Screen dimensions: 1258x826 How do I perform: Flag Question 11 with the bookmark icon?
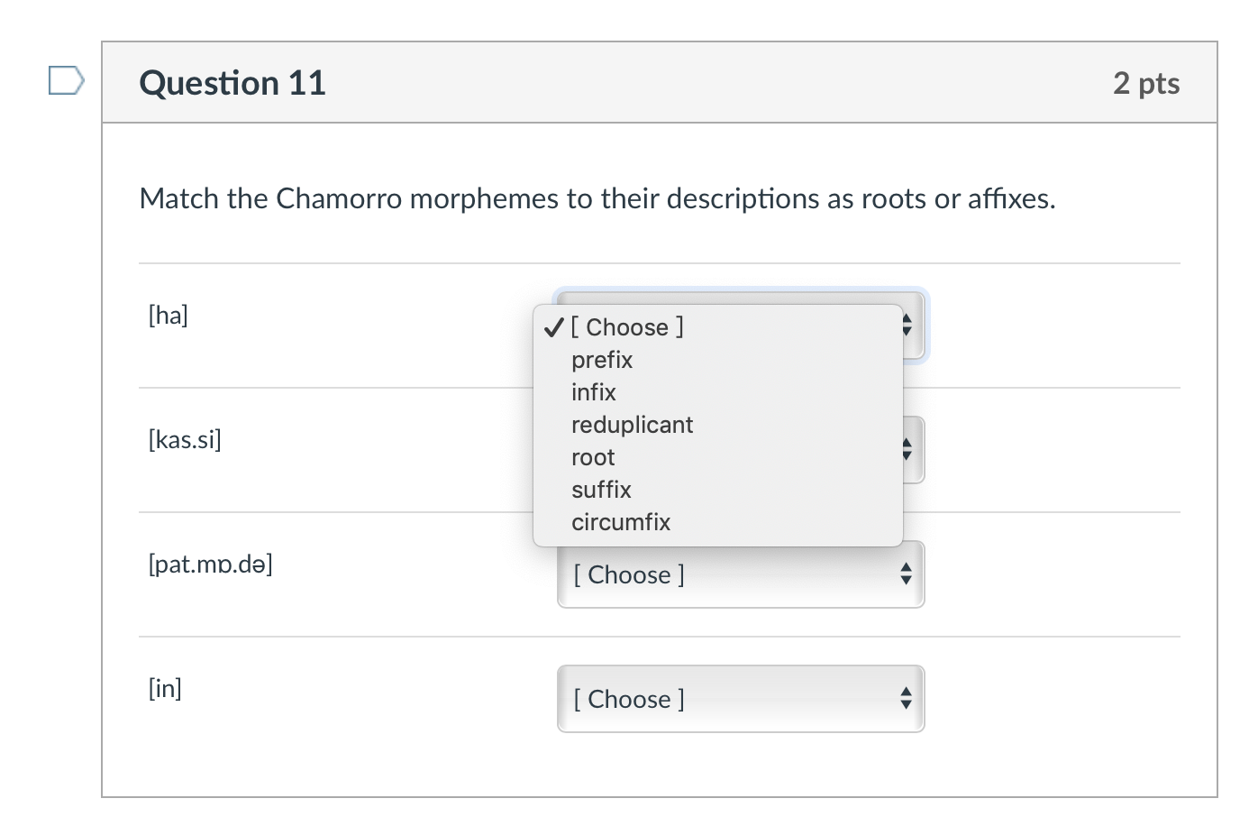point(66,80)
